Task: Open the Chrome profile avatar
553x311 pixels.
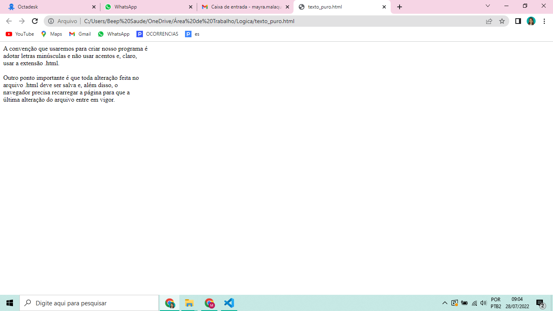Action: 531,21
